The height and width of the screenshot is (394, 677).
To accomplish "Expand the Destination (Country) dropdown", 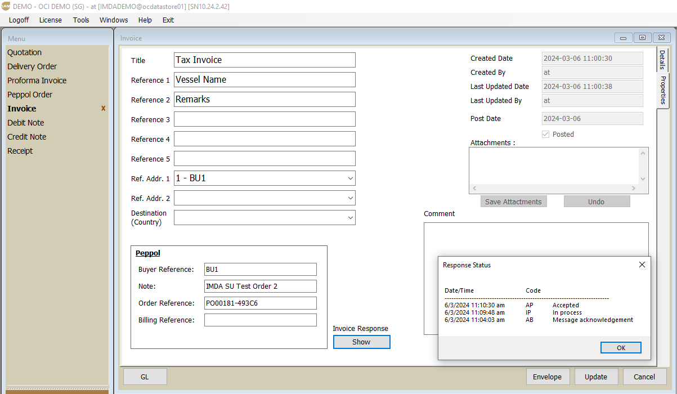I will (x=350, y=217).
